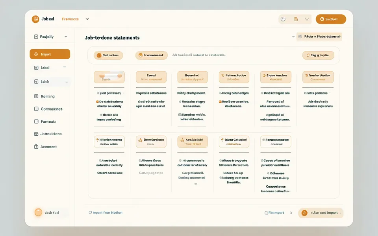The width and height of the screenshot is (378, 236).
Task: Click the 'Cantery egoorps' greyed text
Action: point(151,173)
